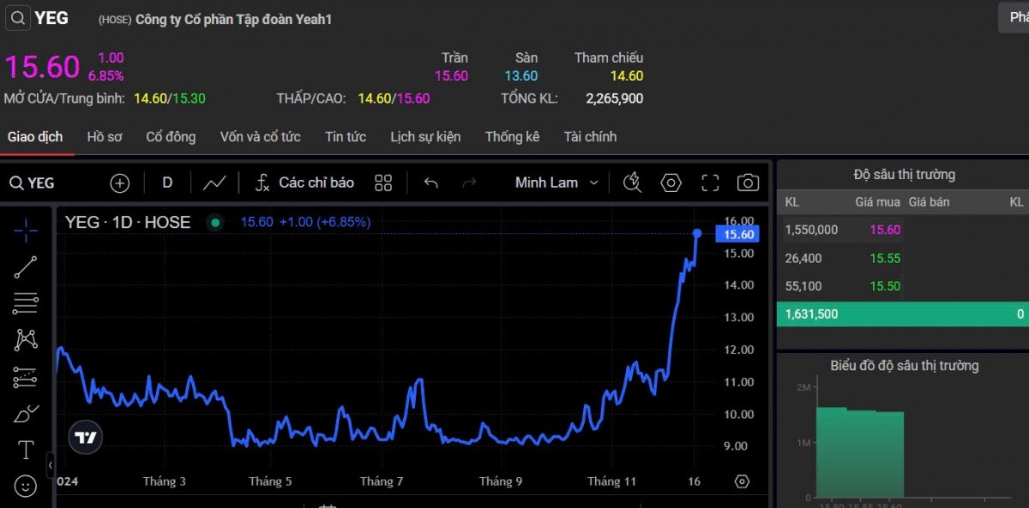Click the ceiling price 15.60 under Trần

tap(451, 75)
